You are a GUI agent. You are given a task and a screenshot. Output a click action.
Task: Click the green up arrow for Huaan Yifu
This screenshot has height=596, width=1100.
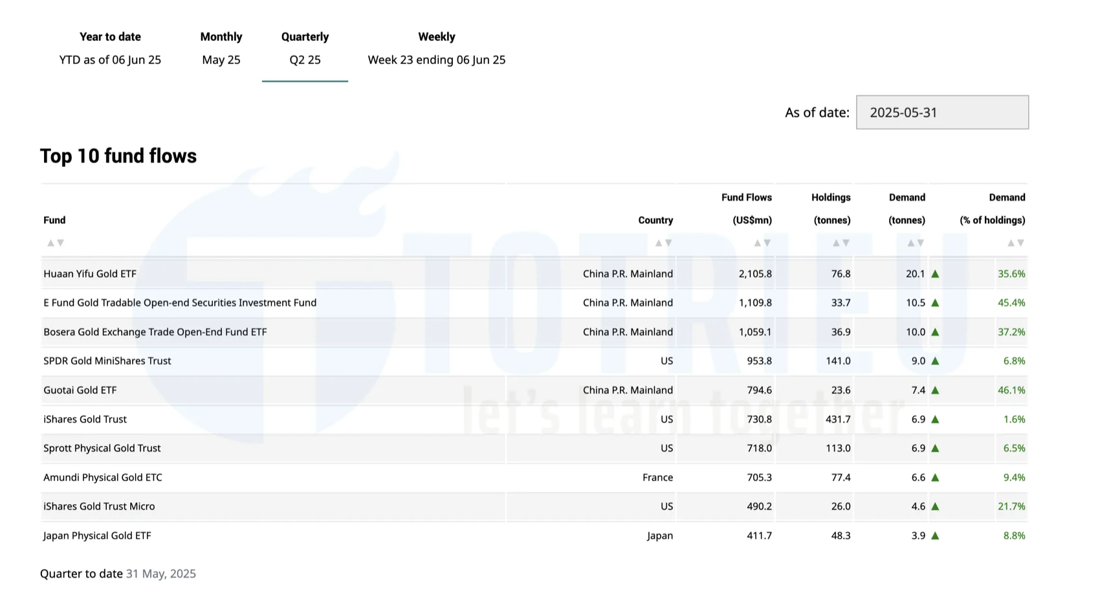point(935,274)
